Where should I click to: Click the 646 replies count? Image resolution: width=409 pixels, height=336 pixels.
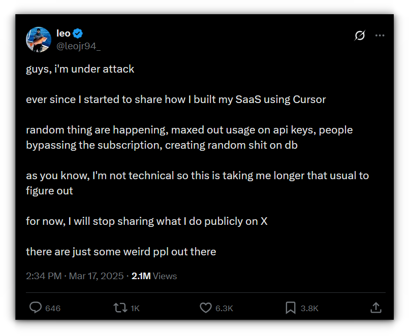[x=53, y=308]
